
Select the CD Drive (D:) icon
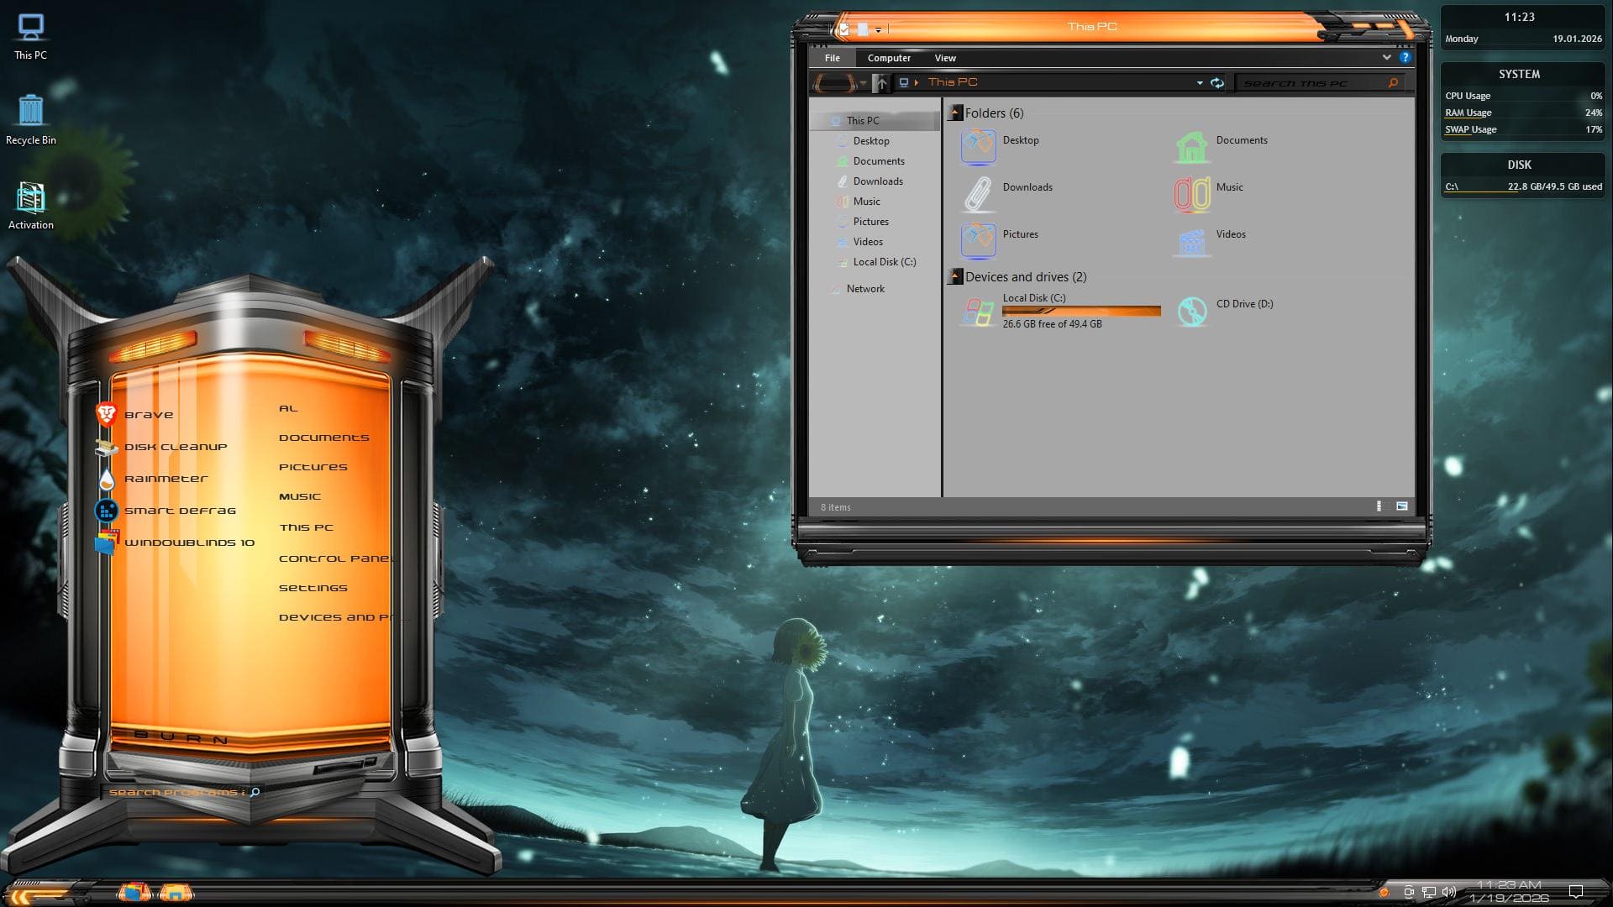point(1191,312)
